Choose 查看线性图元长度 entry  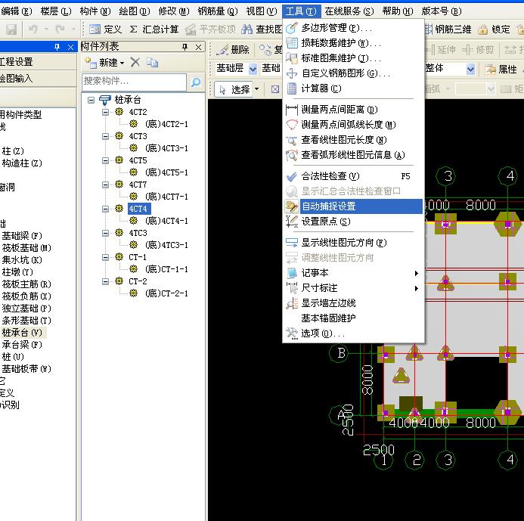click(353, 140)
